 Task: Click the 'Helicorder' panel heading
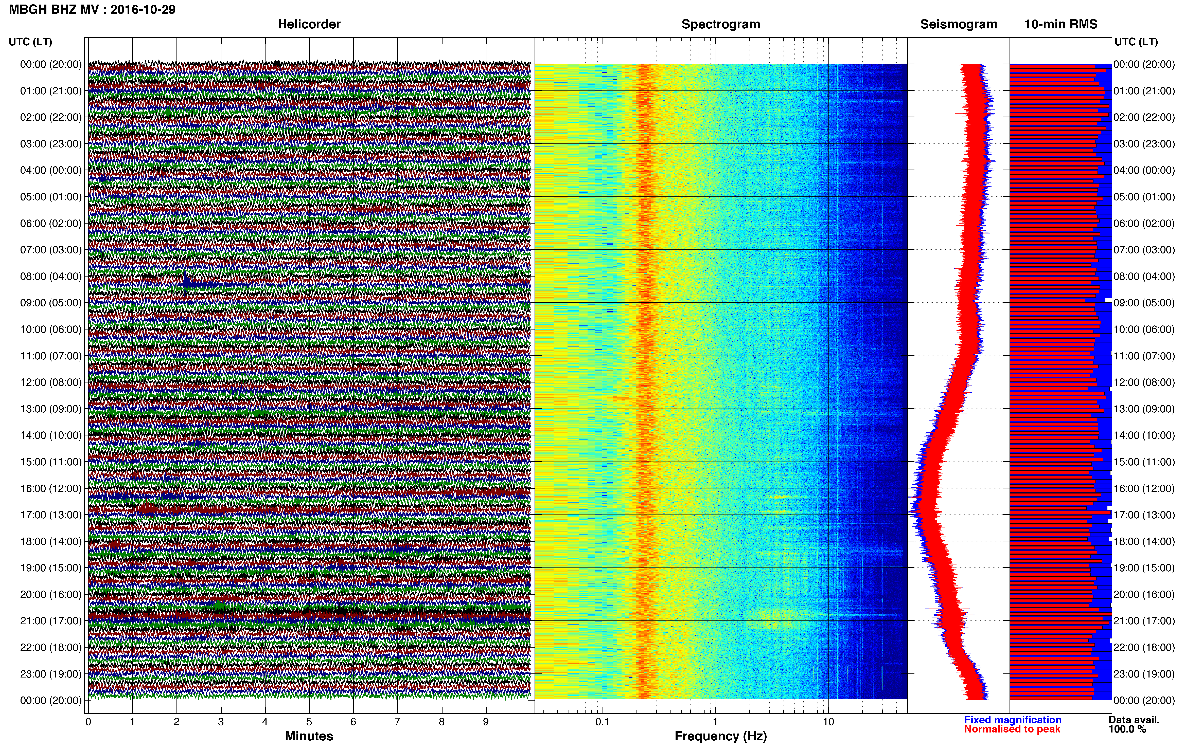tap(309, 24)
